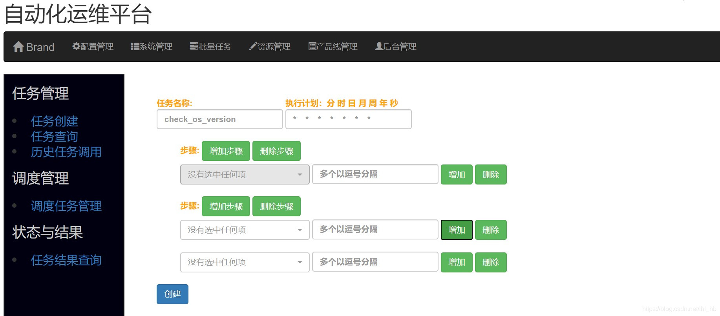Viewport: 720px width, 316px height.
Task: Click the blue 创建 button
Action: tap(172, 294)
